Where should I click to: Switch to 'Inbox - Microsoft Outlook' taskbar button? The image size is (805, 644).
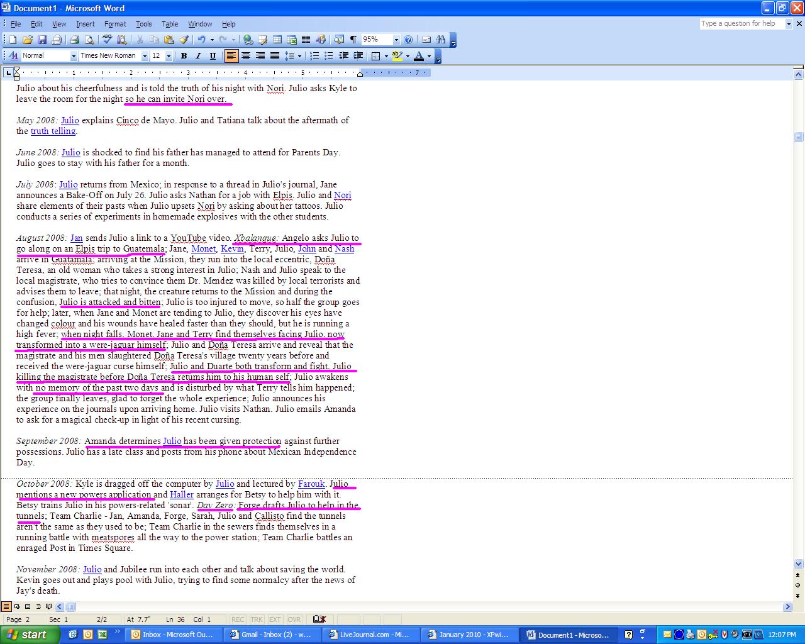[172, 635]
